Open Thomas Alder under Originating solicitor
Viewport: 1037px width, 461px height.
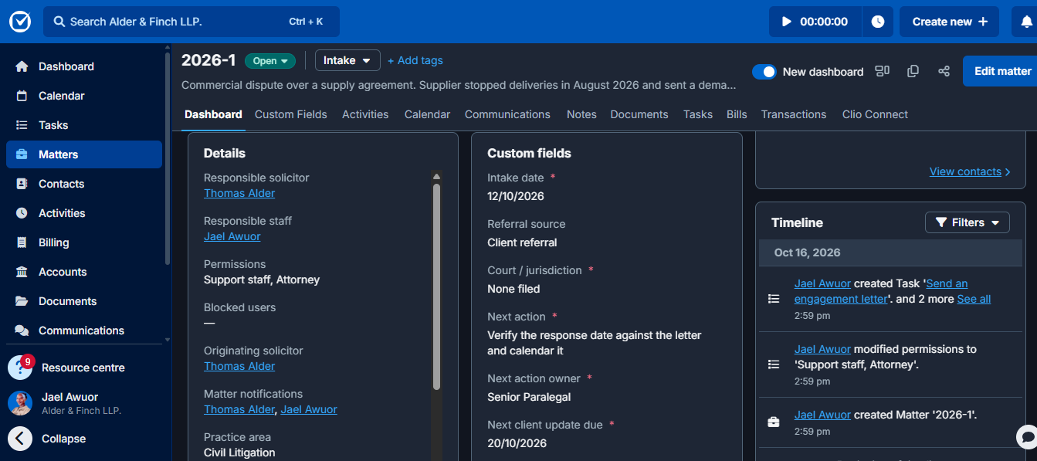239,366
